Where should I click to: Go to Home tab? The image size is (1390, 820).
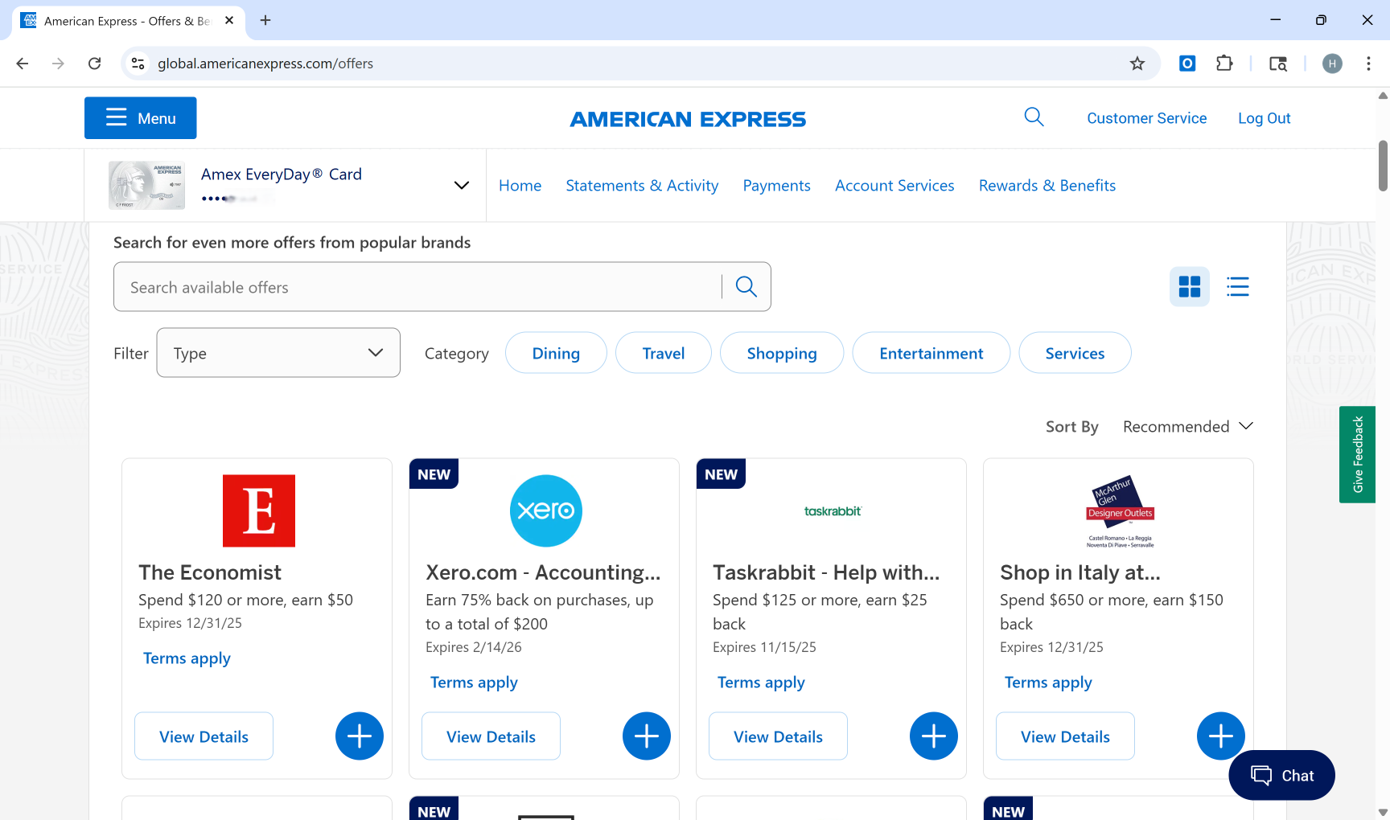pos(520,186)
